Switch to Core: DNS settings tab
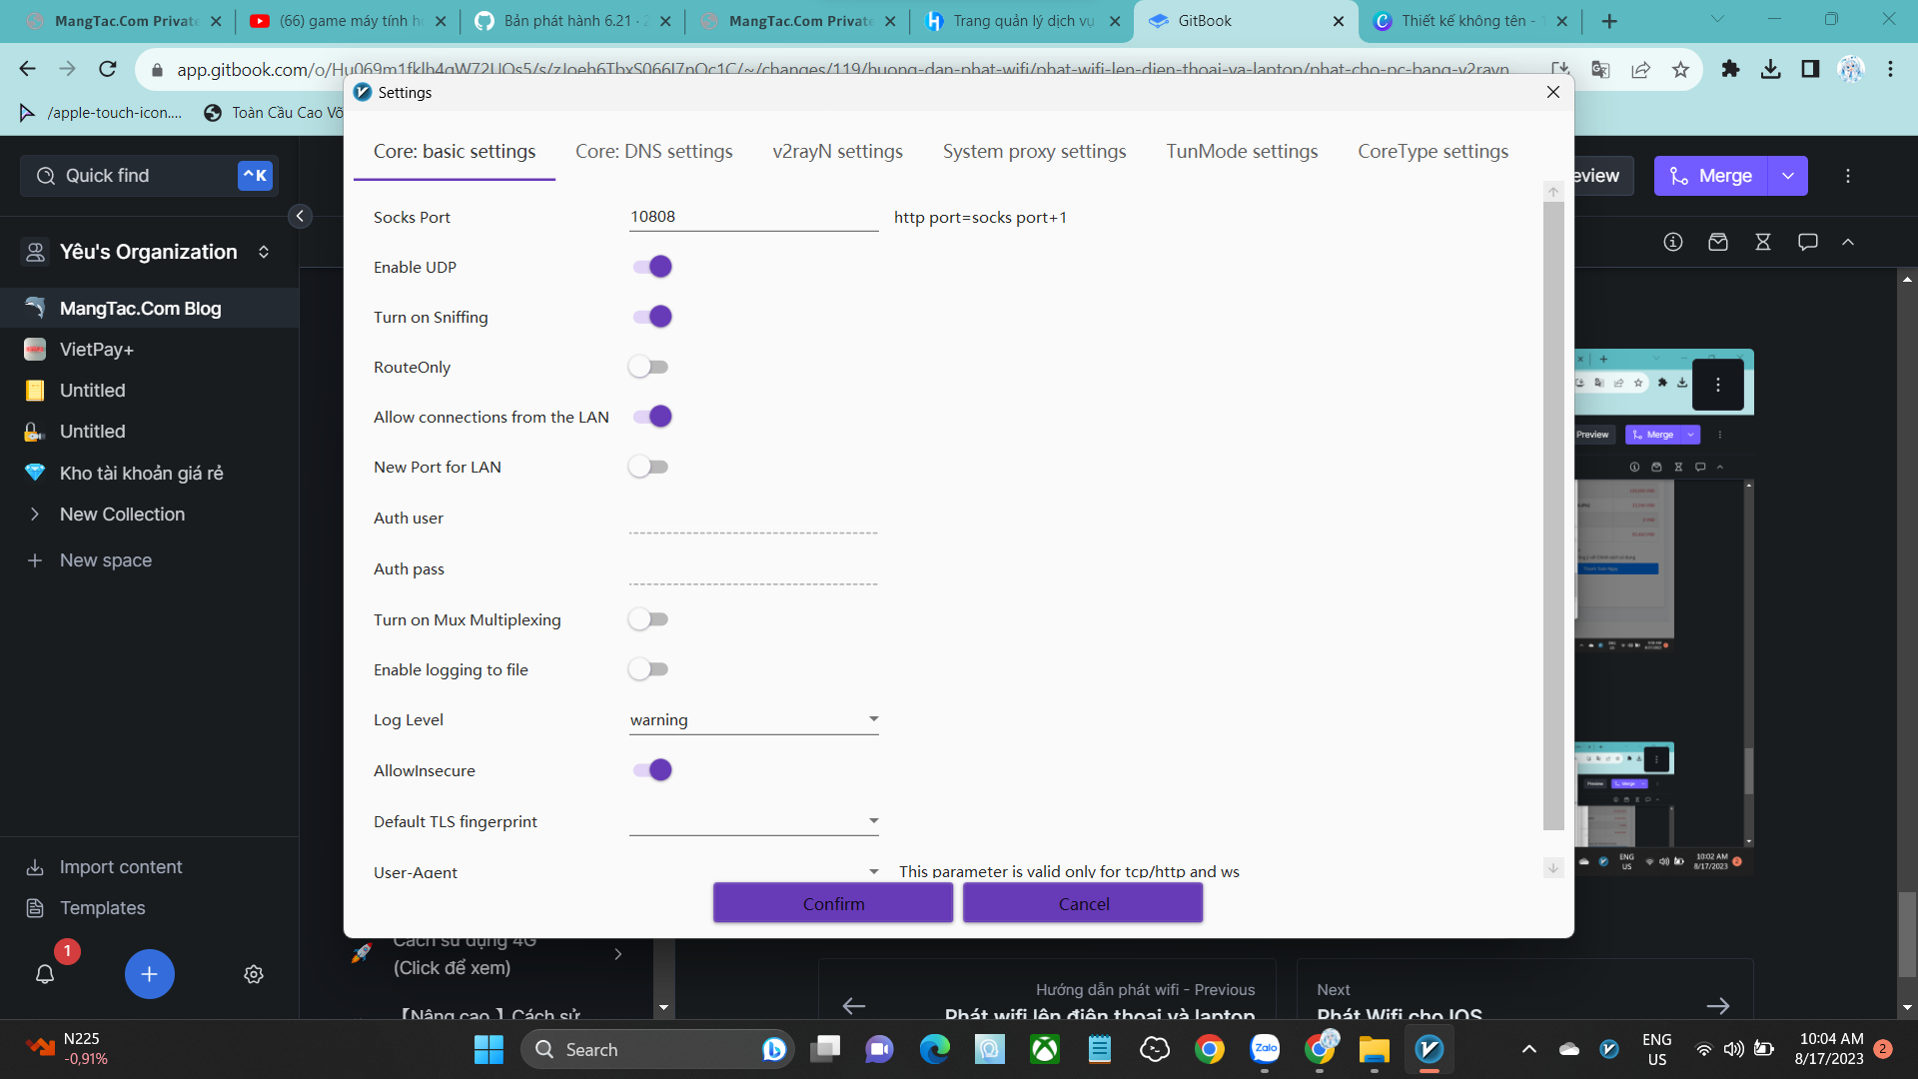Viewport: 1918px width, 1079px height. pos(653,152)
